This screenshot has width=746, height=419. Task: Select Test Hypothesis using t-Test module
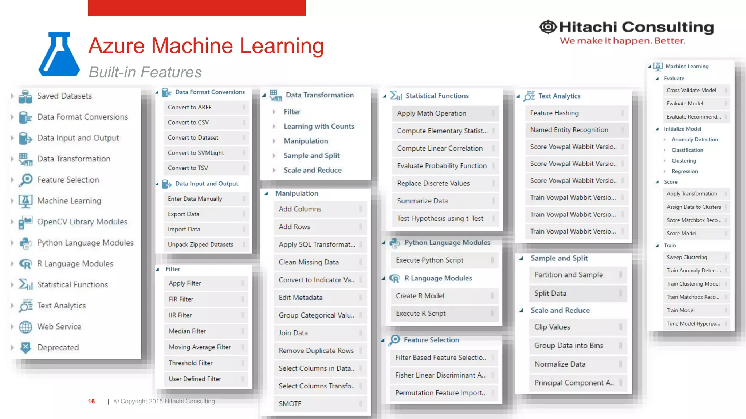[x=445, y=219]
